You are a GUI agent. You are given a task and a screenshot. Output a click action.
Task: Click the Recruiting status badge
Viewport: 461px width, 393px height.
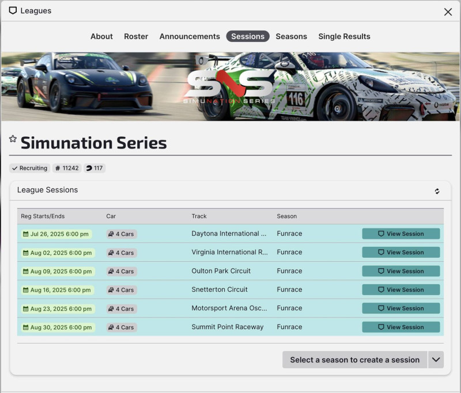29,168
